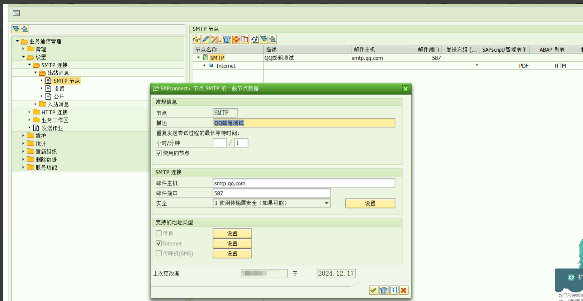Click the date field showing 2024.12.17
Viewport: 583px width, 301px height.
(x=336, y=273)
